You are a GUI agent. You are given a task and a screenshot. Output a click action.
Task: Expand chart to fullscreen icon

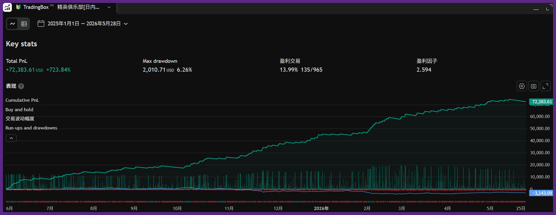pyautogui.click(x=545, y=86)
